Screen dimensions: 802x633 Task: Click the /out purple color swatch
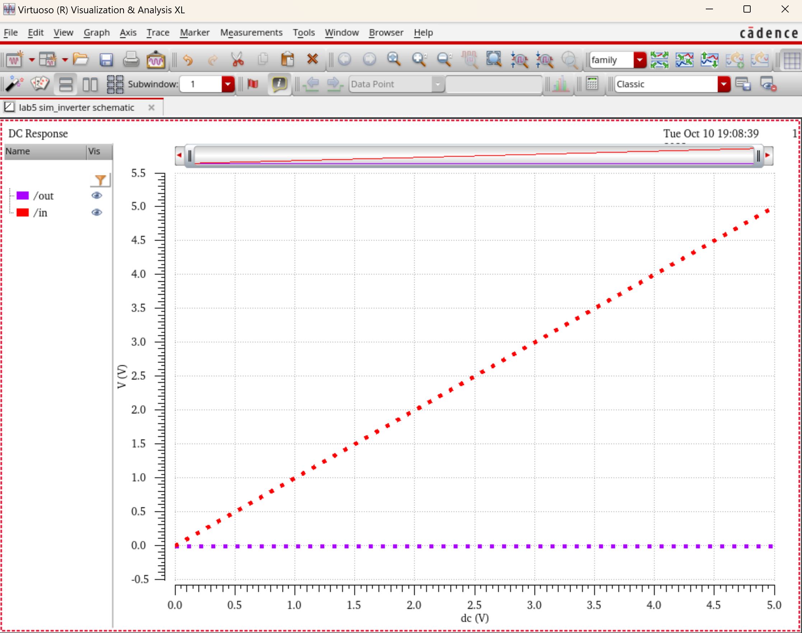[23, 195]
